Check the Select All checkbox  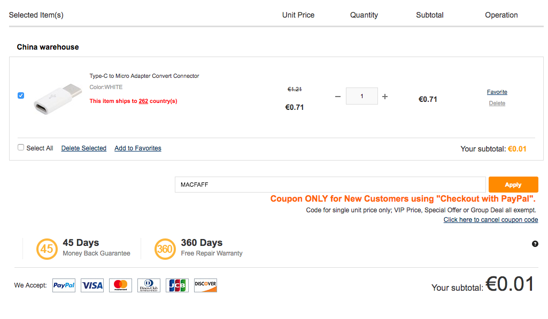(x=21, y=147)
